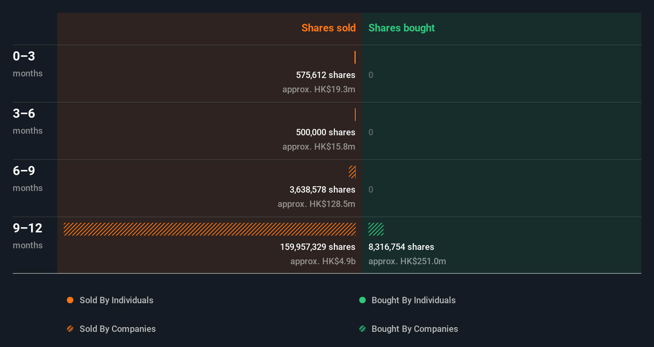Select the Bought By Individuals legend label
This screenshot has width=654, height=347.
pyautogui.click(x=413, y=300)
